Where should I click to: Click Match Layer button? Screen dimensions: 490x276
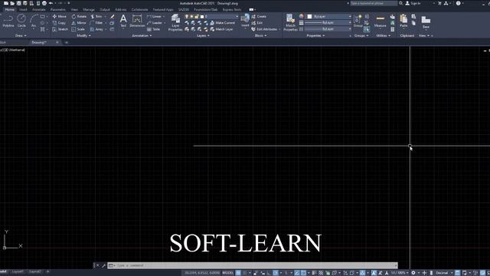pos(221,29)
